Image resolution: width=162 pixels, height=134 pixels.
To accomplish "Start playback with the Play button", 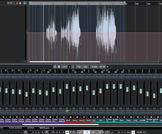I will pos(93,132).
